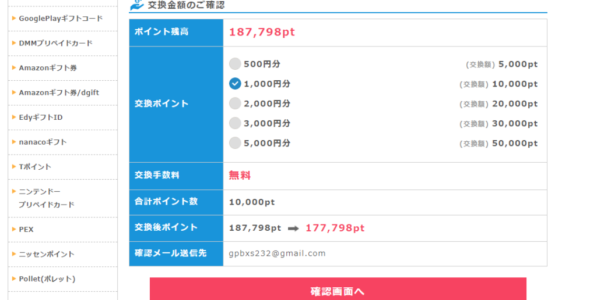Click the 確認画面へ button

tap(338, 289)
